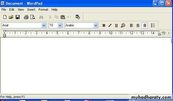Print the document with printer icon

(26, 17)
